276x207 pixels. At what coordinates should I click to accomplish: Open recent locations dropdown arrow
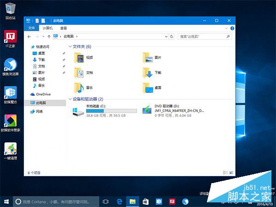pyautogui.click(x=43, y=37)
